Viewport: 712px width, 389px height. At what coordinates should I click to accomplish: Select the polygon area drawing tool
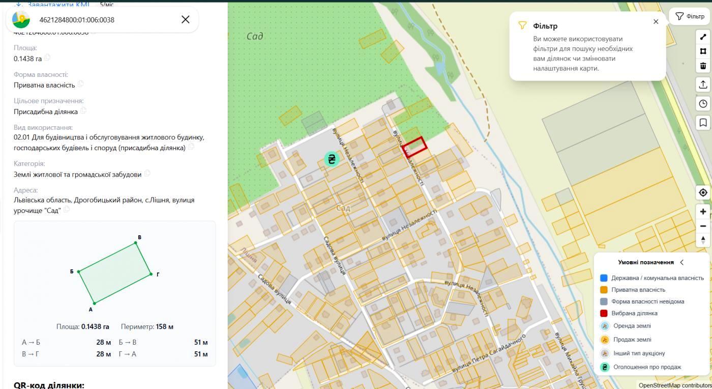(x=703, y=51)
